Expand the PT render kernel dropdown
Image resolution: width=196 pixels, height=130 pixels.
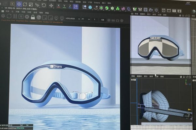tap(85, 19)
